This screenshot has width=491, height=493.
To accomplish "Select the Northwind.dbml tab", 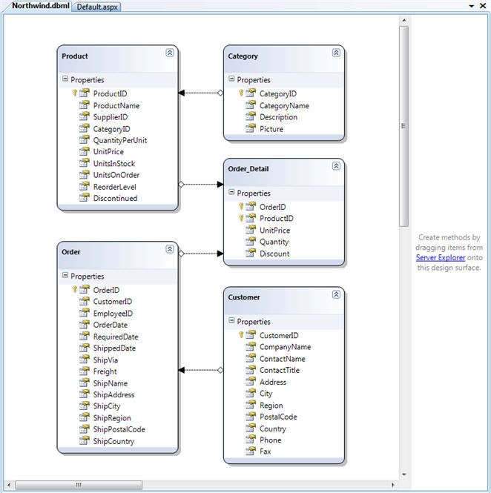I will [x=40, y=6].
